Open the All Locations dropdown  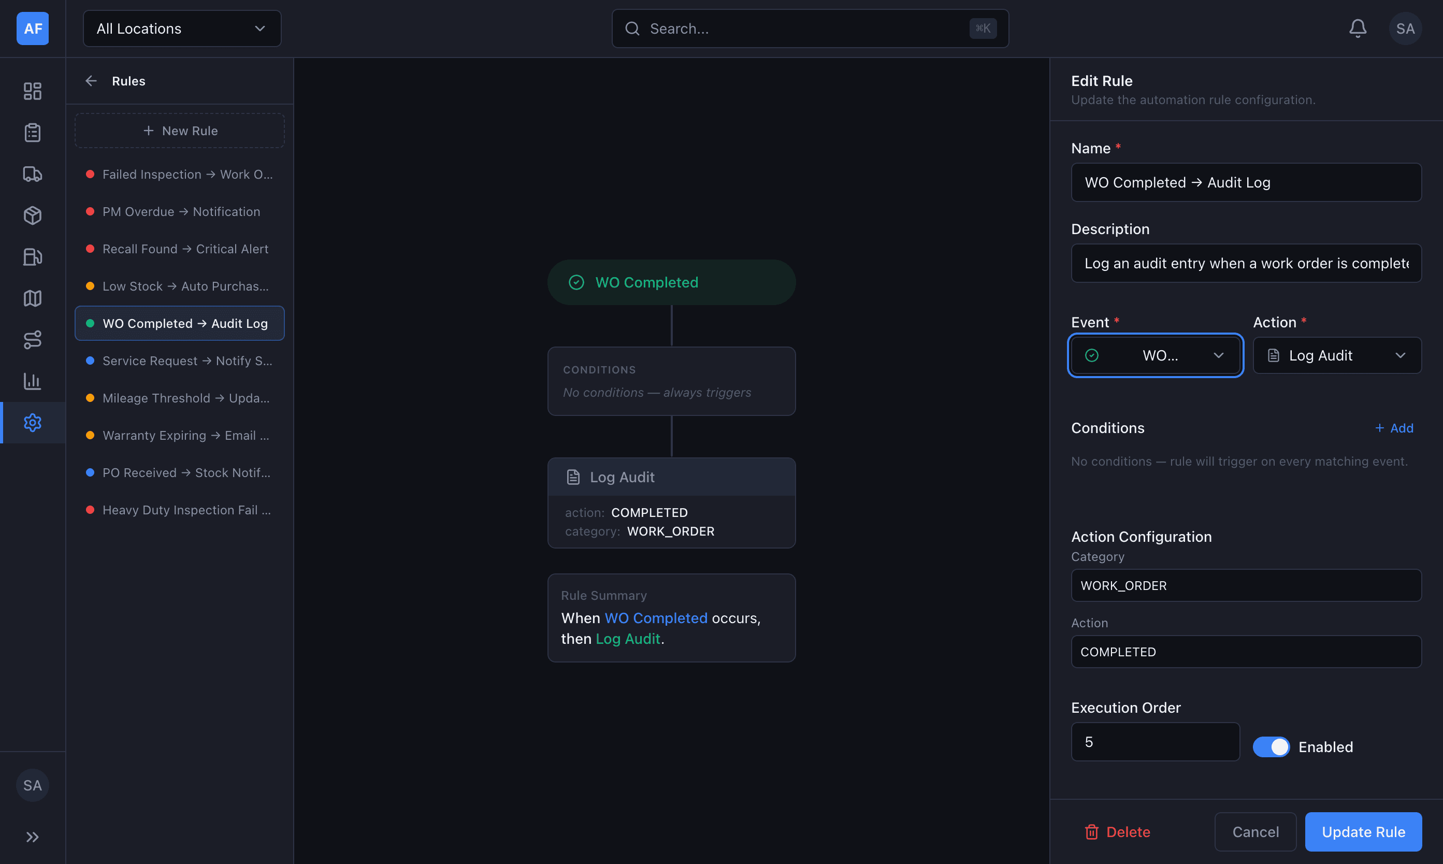(182, 28)
